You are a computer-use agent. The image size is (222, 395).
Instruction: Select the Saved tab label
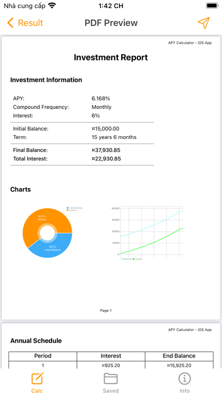(x=110, y=390)
